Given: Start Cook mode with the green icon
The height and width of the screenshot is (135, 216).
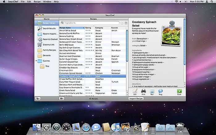Looking at the screenshot, I should (x=179, y=92).
